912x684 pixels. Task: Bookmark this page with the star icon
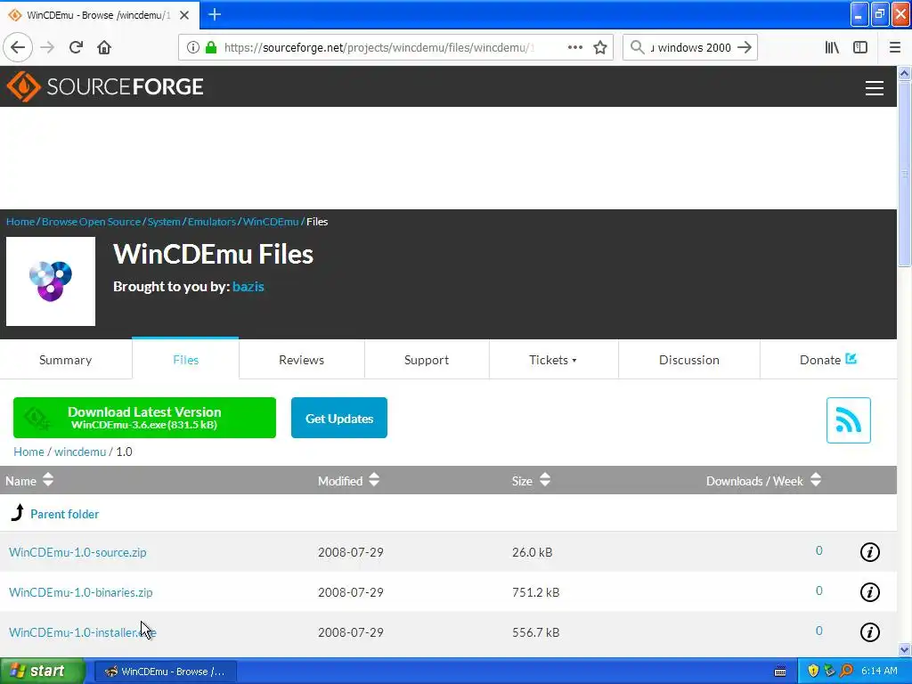point(600,47)
